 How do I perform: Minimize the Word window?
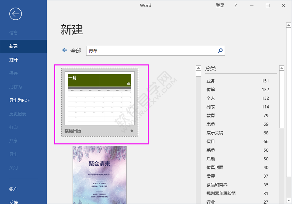point(252,6)
